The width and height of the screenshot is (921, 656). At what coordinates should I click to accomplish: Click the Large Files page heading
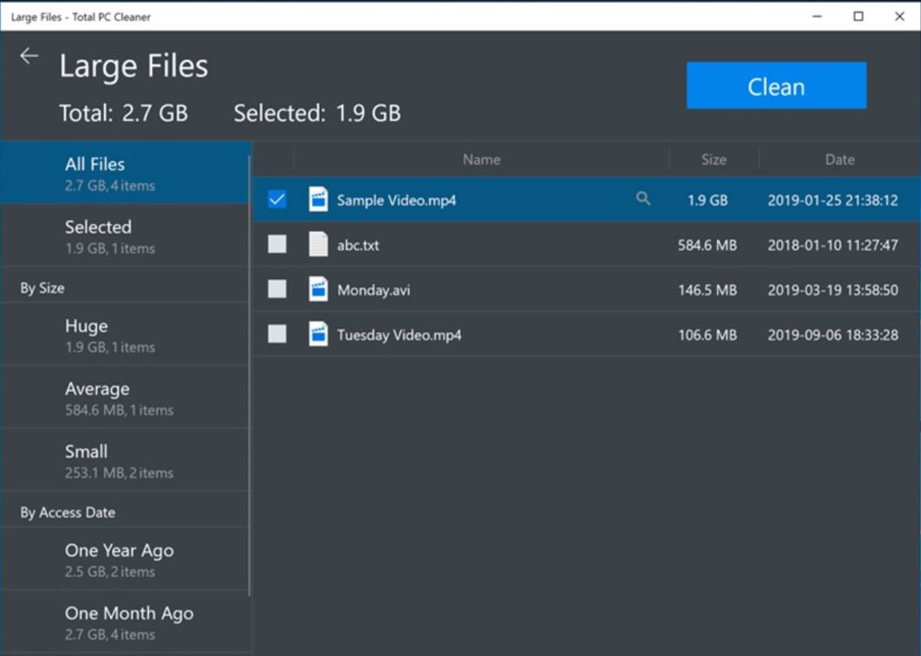(x=134, y=66)
